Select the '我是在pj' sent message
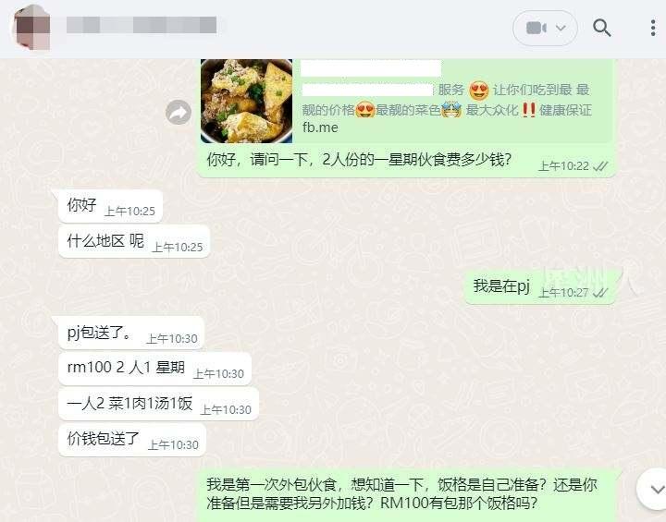 [540, 287]
